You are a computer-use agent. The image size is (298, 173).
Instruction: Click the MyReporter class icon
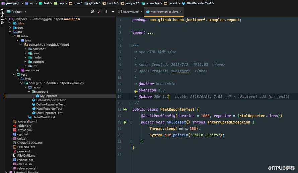[38, 96]
